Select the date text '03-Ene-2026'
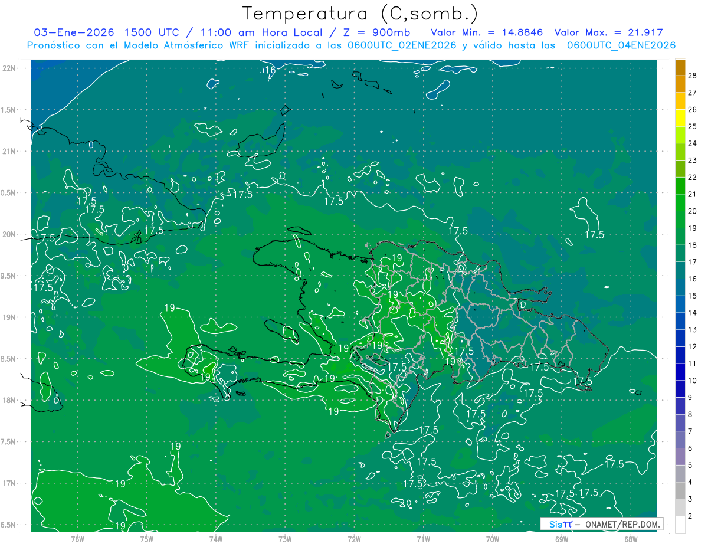Image resolution: width=708 pixels, height=547 pixels. click(x=74, y=33)
